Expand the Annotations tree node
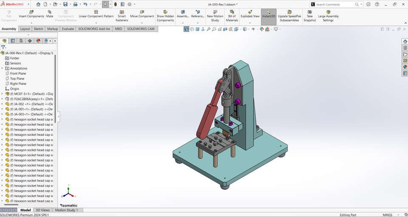Viewport: 408px width, 217px height. (3, 68)
